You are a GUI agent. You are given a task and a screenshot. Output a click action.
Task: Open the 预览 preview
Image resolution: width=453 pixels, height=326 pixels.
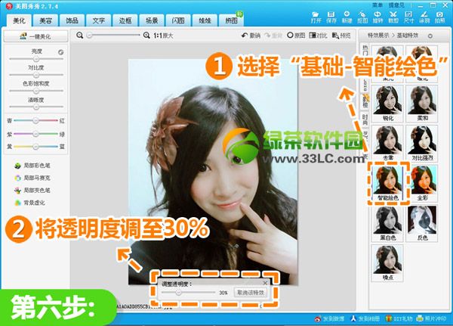point(341,36)
